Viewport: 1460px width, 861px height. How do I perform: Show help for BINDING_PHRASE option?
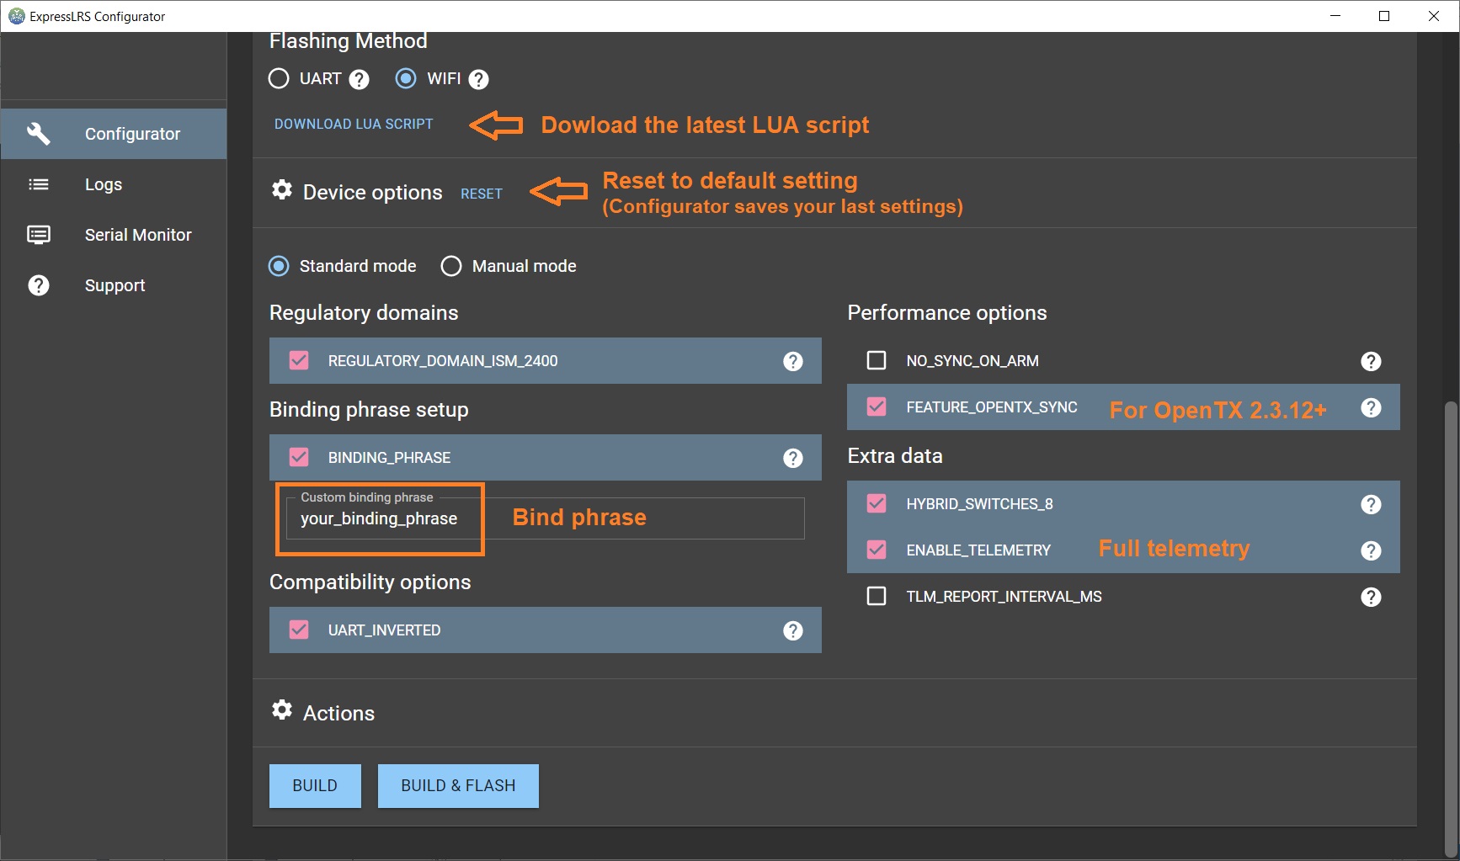tap(793, 458)
